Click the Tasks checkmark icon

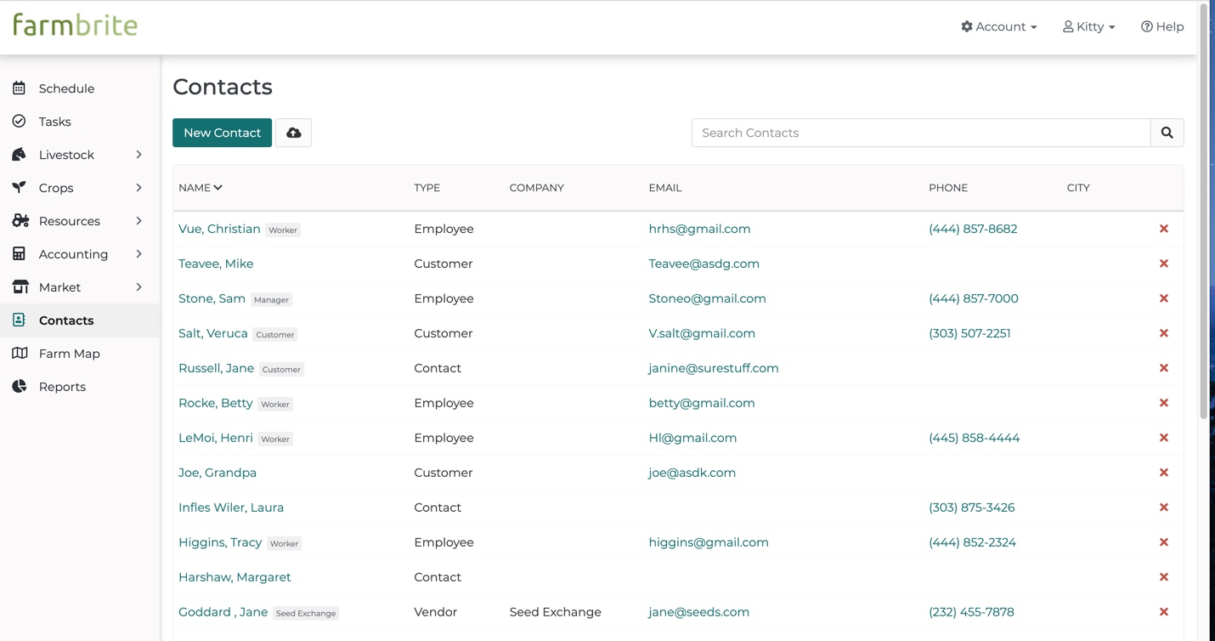19,122
